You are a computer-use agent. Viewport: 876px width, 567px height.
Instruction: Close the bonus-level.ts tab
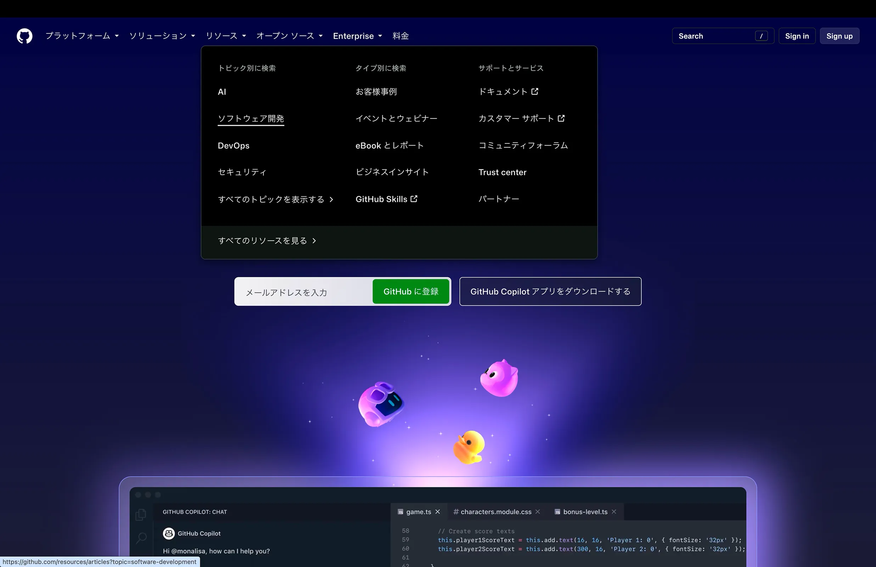pyautogui.click(x=614, y=512)
